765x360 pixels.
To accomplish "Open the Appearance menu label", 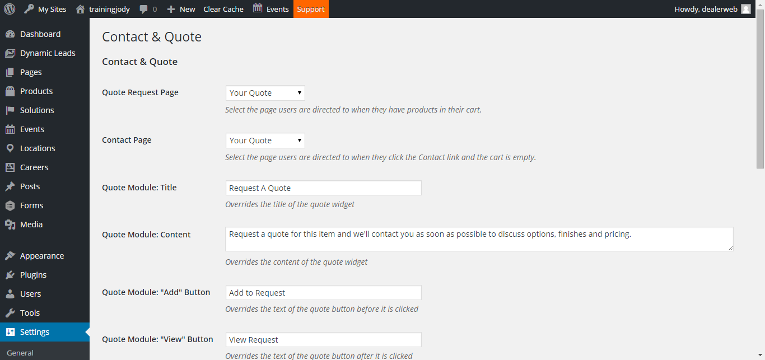I will point(42,256).
